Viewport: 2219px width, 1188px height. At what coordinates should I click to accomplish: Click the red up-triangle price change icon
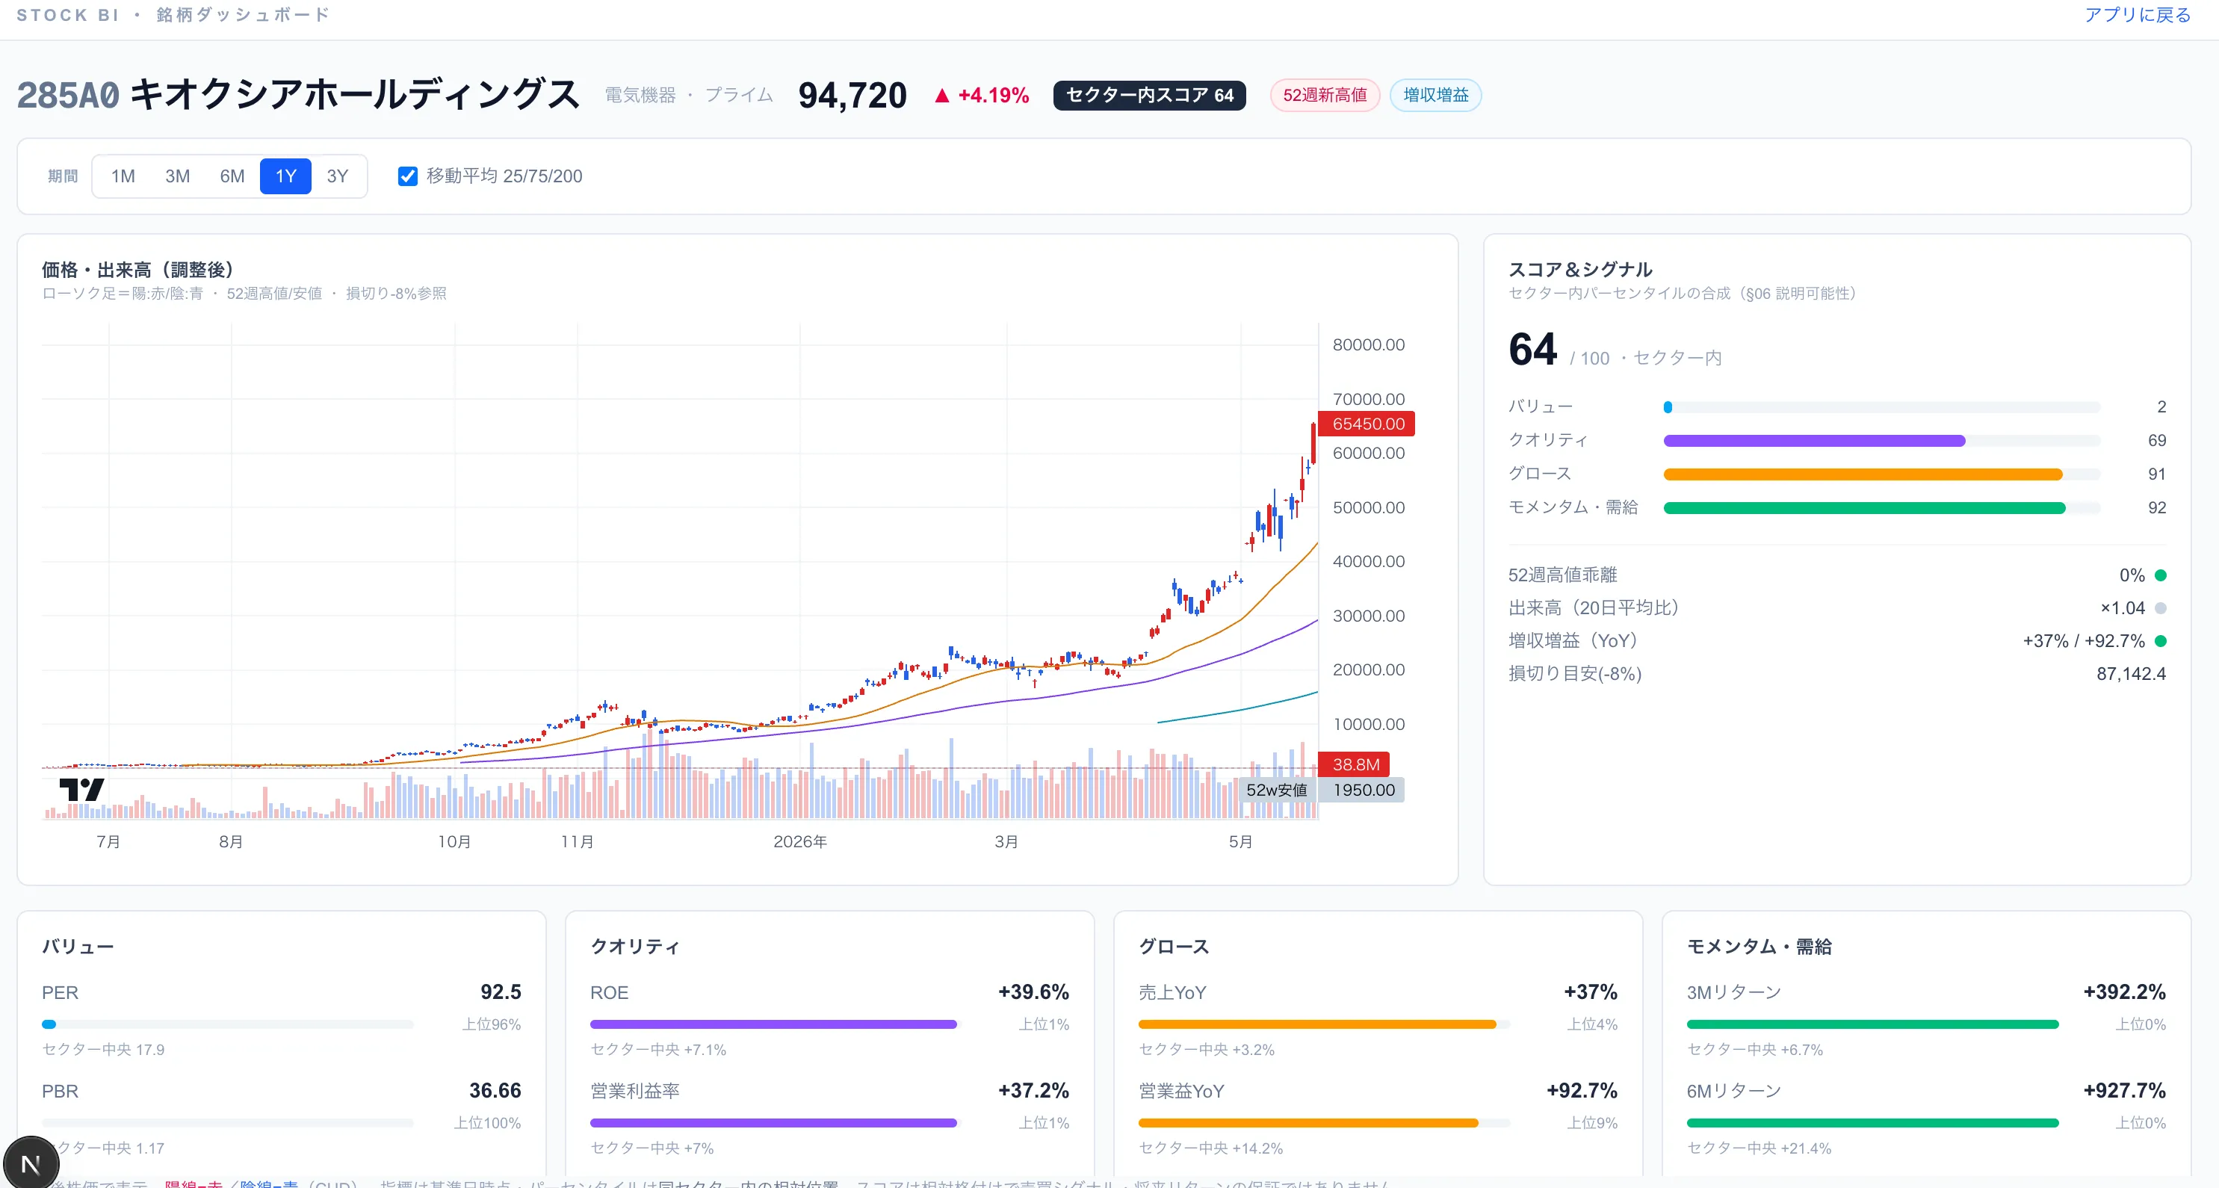tap(941, 96)
